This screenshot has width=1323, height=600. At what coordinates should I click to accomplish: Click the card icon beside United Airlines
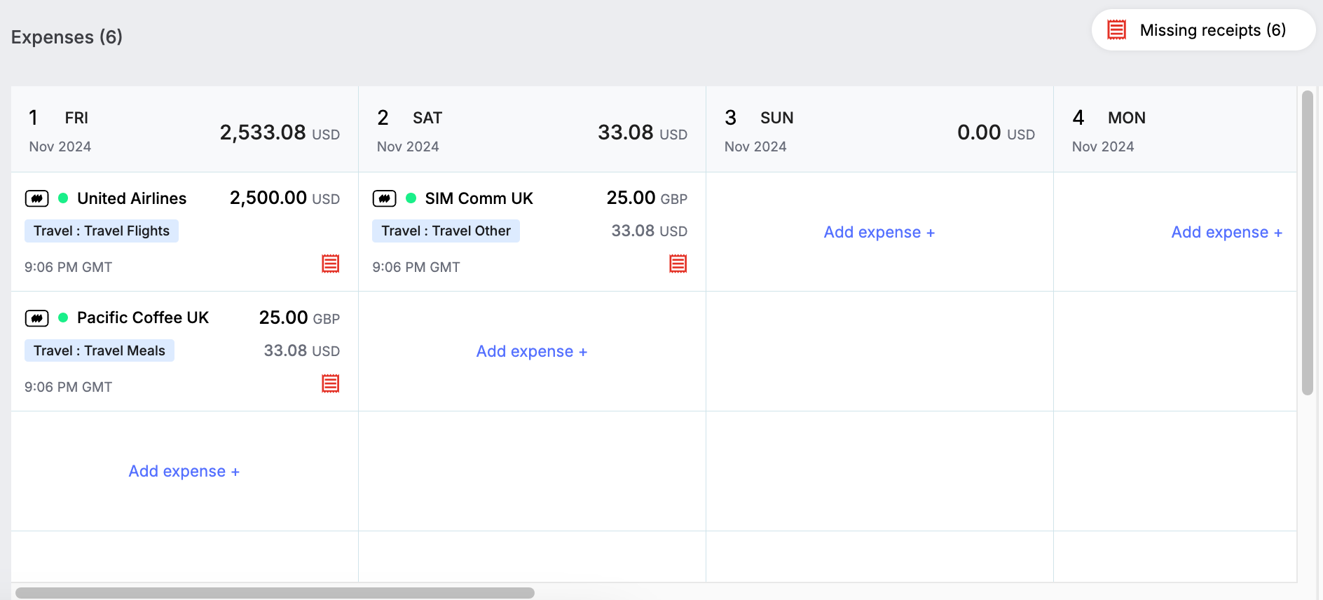point(36,198)
